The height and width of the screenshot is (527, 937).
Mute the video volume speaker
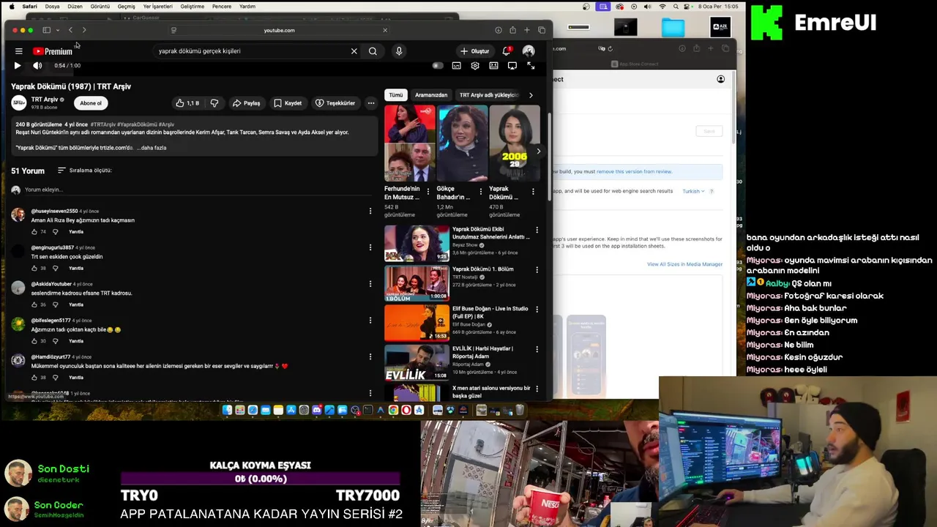[x=37, y=65]
